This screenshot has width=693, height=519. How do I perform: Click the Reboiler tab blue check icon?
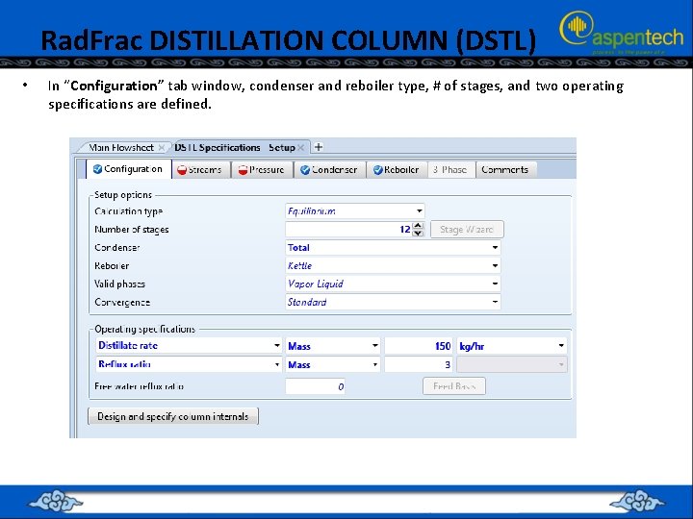[378, 170]
